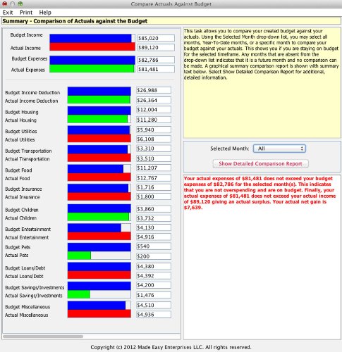Open the Exit menu
342x352 pixels.
click(x=8, y=13)
